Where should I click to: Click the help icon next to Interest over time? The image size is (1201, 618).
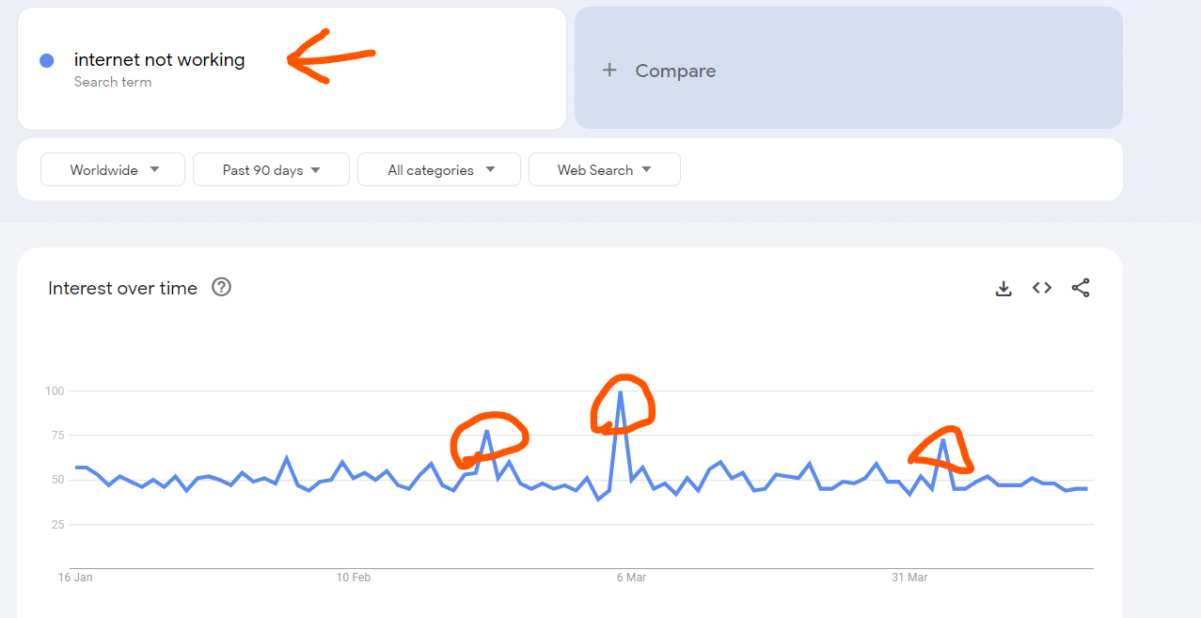(x=221, y=287)
